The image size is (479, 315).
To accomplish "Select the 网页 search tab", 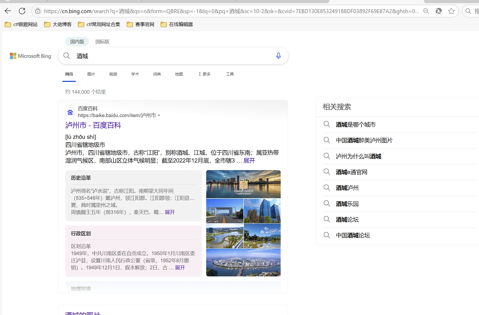I will [69, 74].
